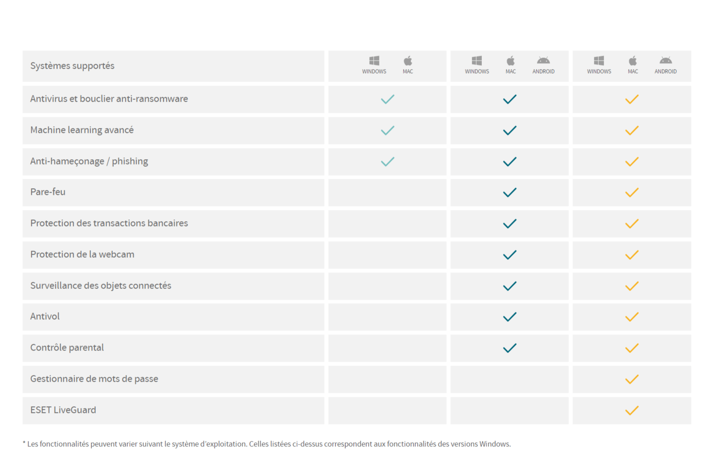Click the "Surveillance des objets connectés" row label
This screenshot has height=474, width=715.
click(101, 286)
